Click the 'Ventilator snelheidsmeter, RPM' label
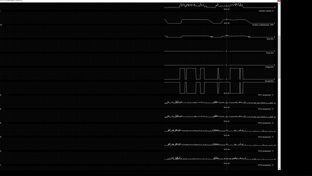This screenshot has width=312, height=176. [263, 25]
